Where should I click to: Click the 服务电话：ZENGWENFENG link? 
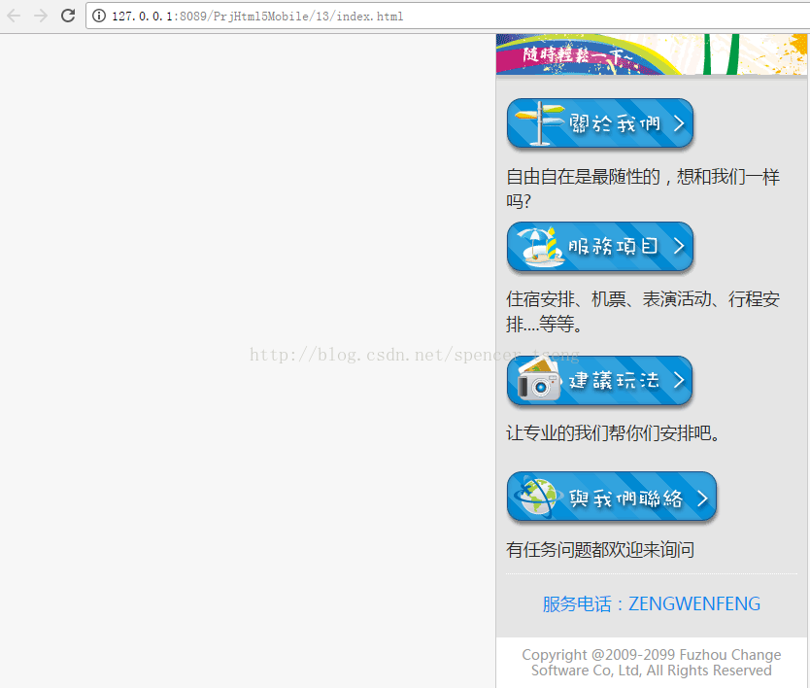coord(651,603)
